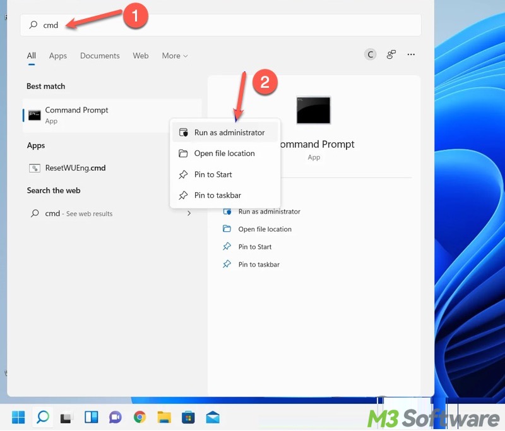Click folder icon in preview pane Open file location

click(x=227, y=229)
